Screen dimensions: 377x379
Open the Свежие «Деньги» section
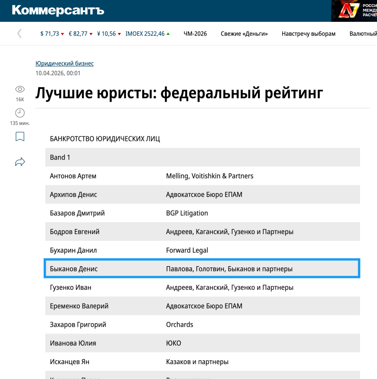244,34
